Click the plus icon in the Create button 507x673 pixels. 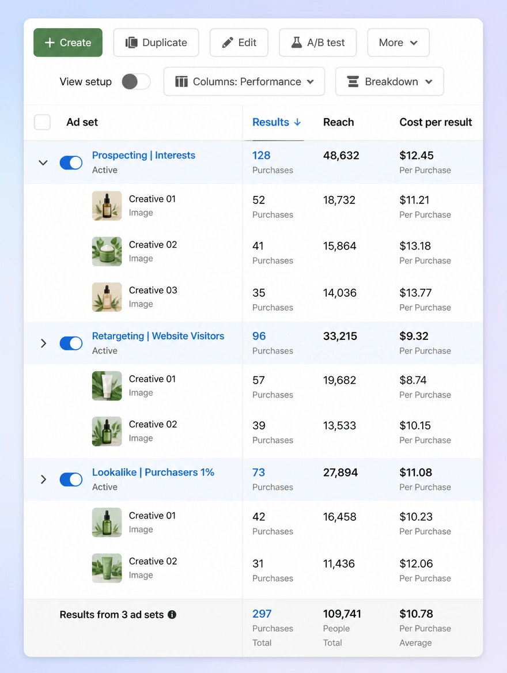point(50,43)
